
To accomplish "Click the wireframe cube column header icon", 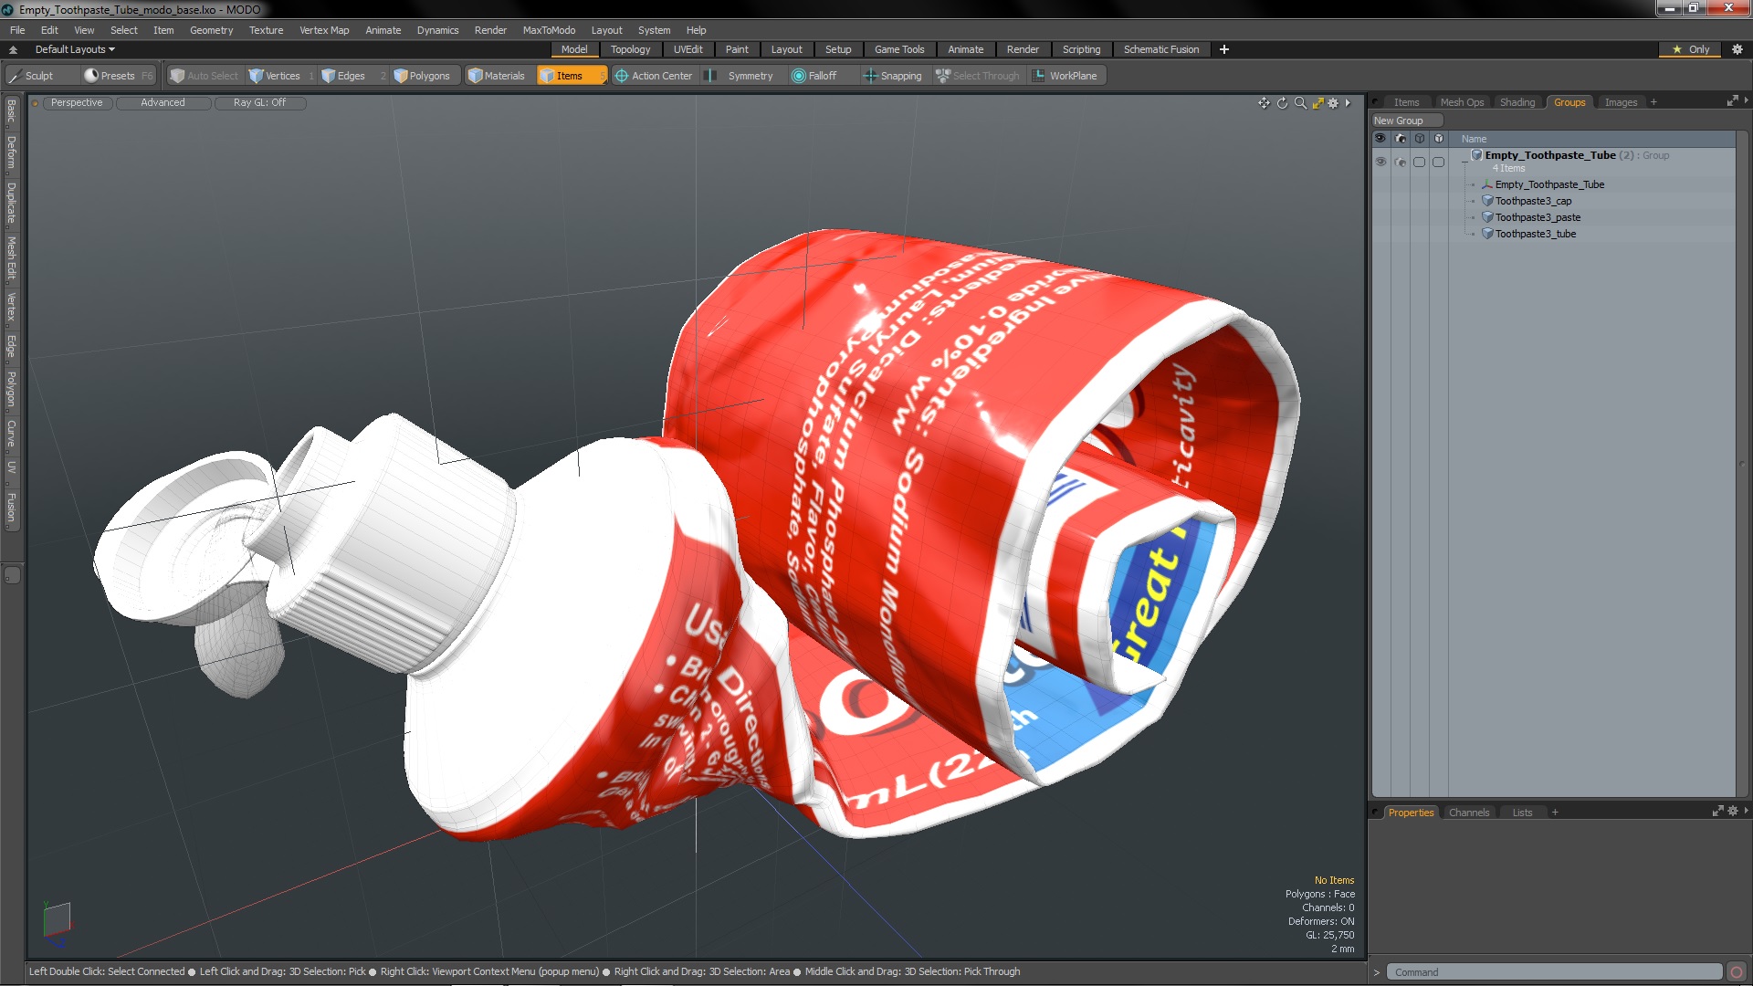I will tap(1420, 139).
